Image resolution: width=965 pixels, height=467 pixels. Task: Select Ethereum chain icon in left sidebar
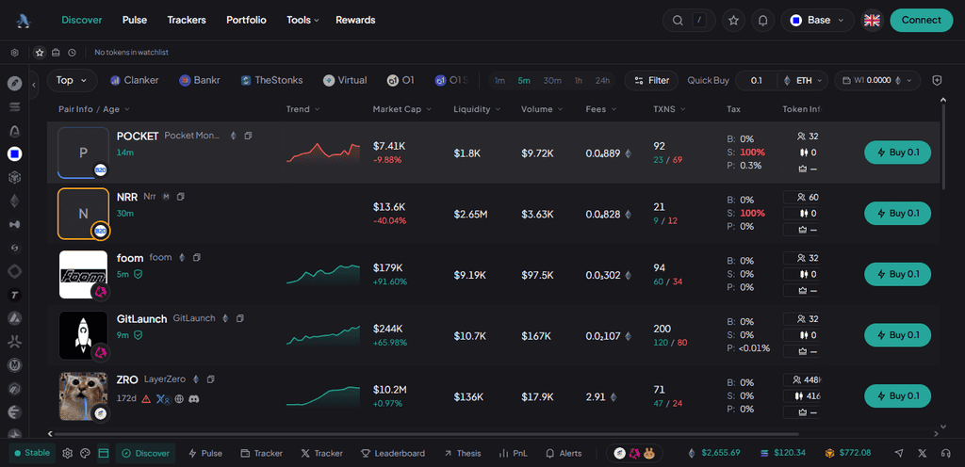[x=15, y=201]
